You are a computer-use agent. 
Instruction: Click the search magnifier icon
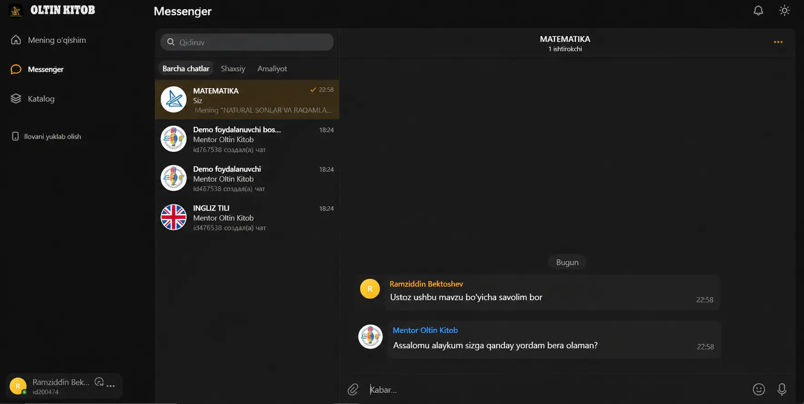pos(171,42)
